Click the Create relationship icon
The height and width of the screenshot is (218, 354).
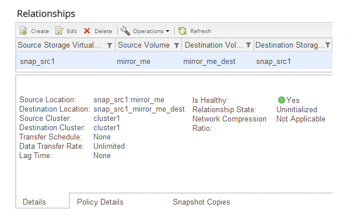click(23, 31)
